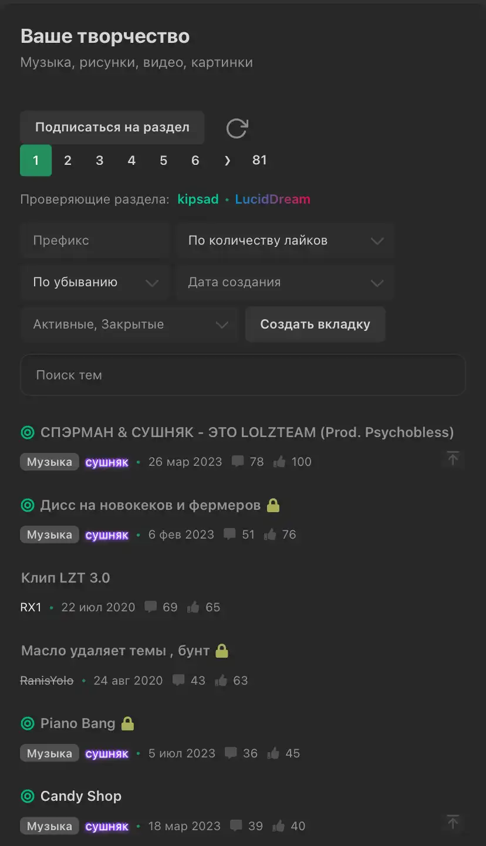The width and height of the screenshot is (486, 846).
Task: Expand the По убыванию order dropdown
Action: (x=95, y=282)
